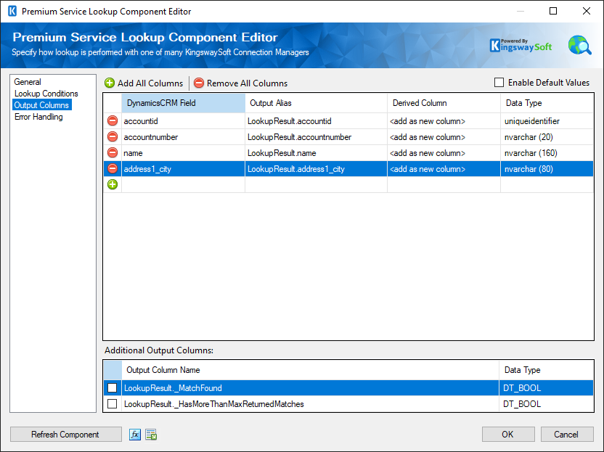604x452 pixels.
Task: Click the uniqueidentifier data type cell
Action: tap(547, 121)
